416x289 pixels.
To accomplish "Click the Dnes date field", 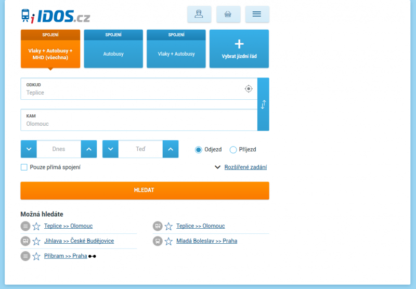I will [59, 149].
